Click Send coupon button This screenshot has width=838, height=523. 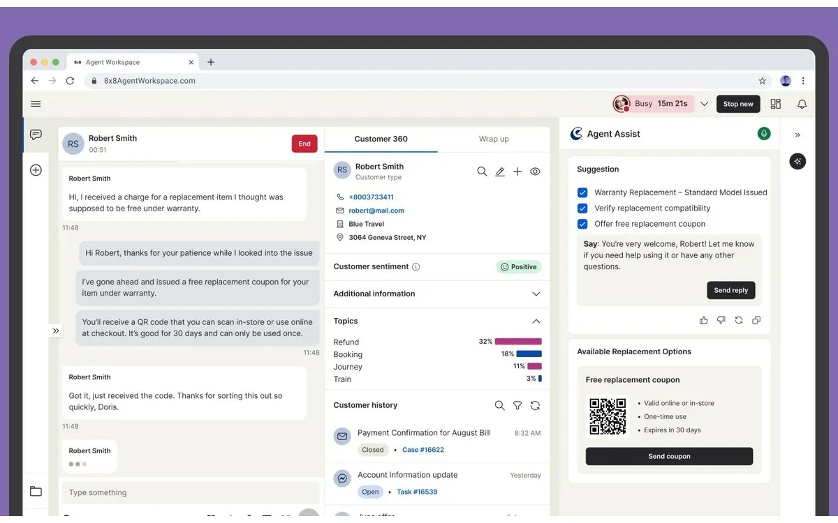coord(669,456)
